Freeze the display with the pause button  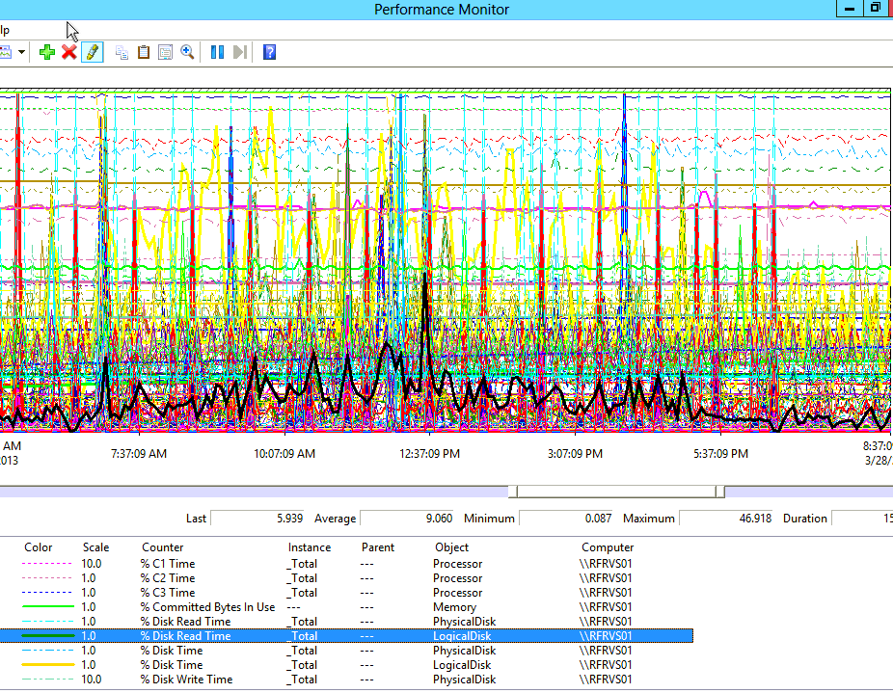(x=217, y=52)
